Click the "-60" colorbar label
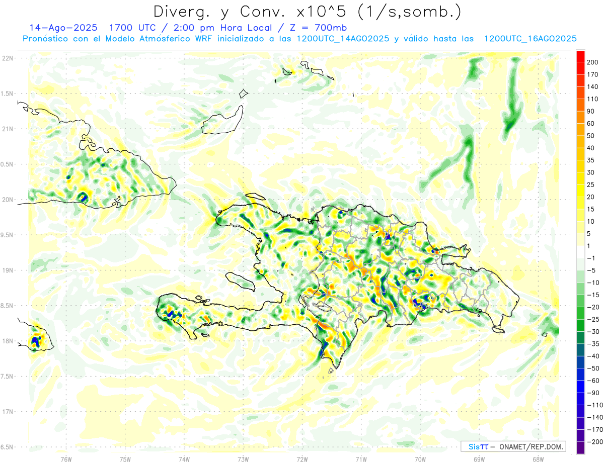Screen dimensions: 604x466 [x=592, y=381]
